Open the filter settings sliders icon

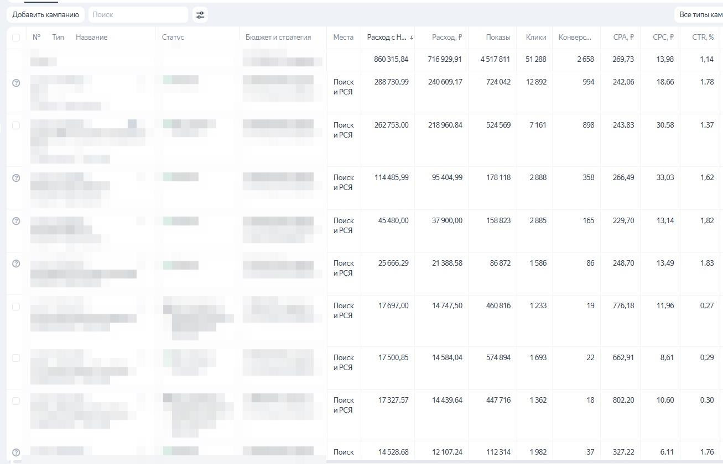click(x=200, y=15)
